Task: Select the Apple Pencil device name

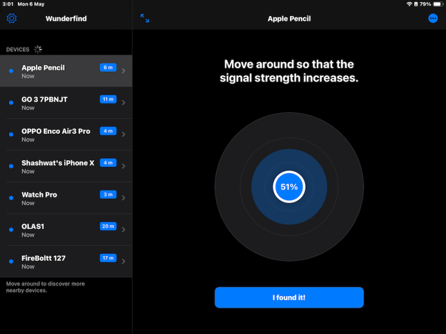Action: [x=43, y=67]
